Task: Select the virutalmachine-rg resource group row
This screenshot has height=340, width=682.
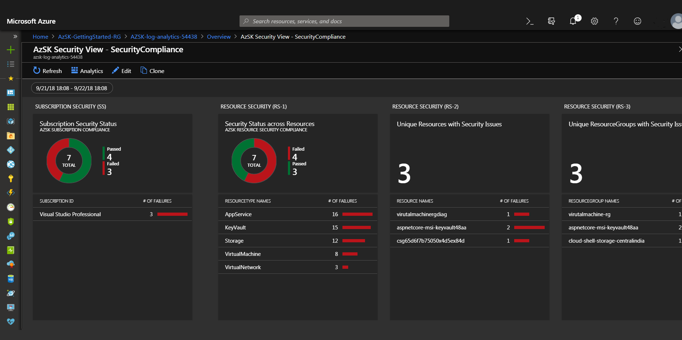Action: pyautogui.click(x=622, y=214)
